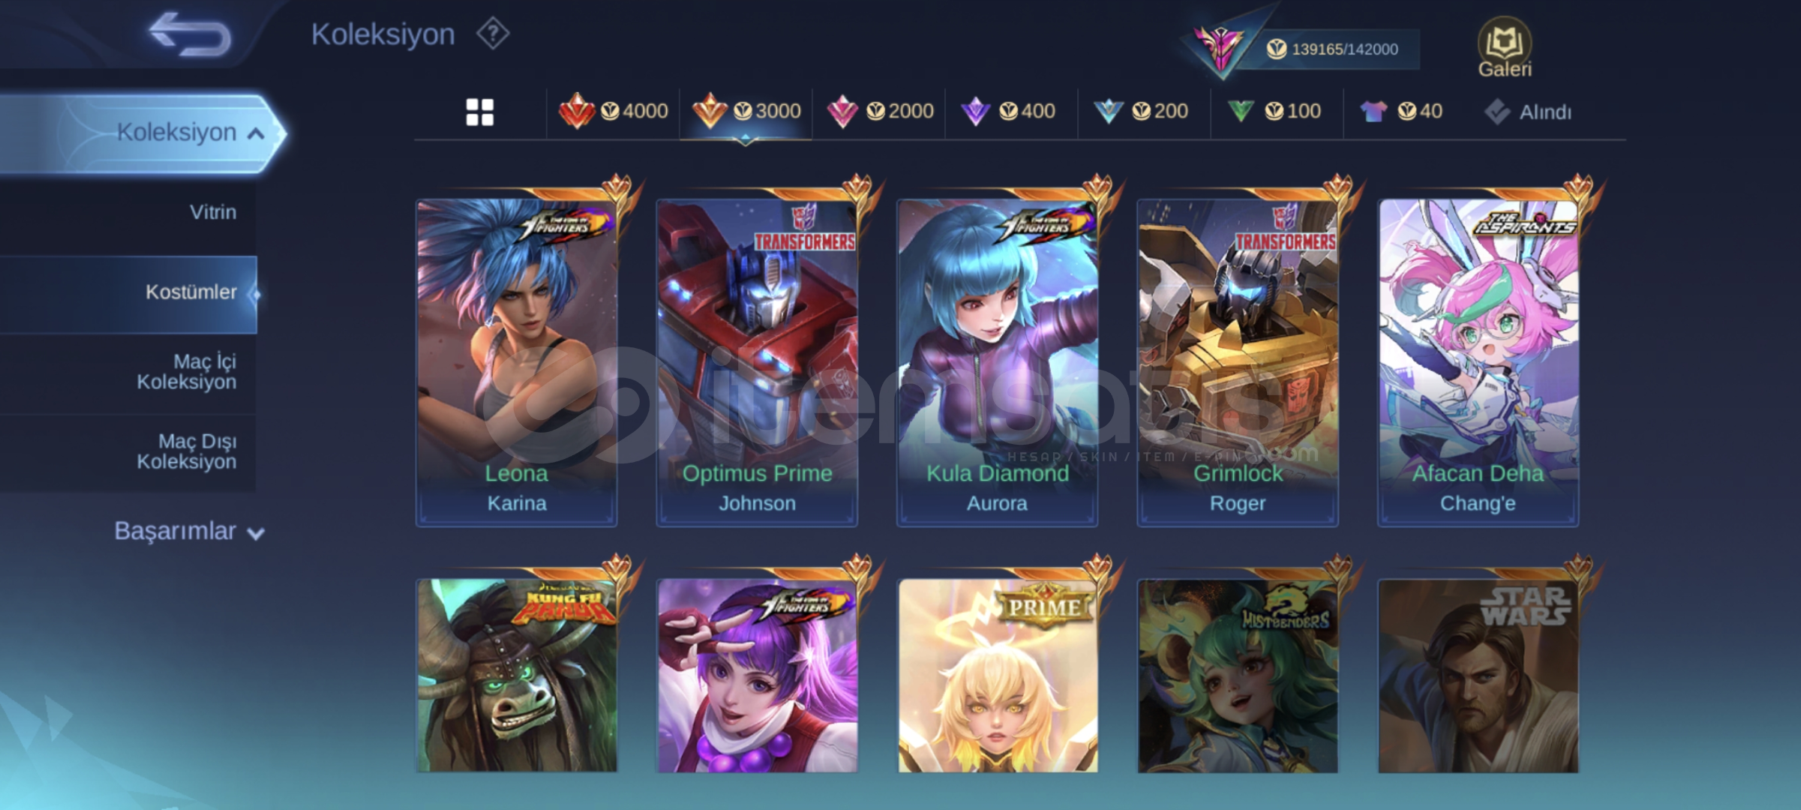Select the Kula Diamond Aurora skin

997,361
